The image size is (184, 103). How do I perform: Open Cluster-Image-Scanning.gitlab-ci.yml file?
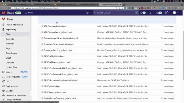(x=61, y=38)
